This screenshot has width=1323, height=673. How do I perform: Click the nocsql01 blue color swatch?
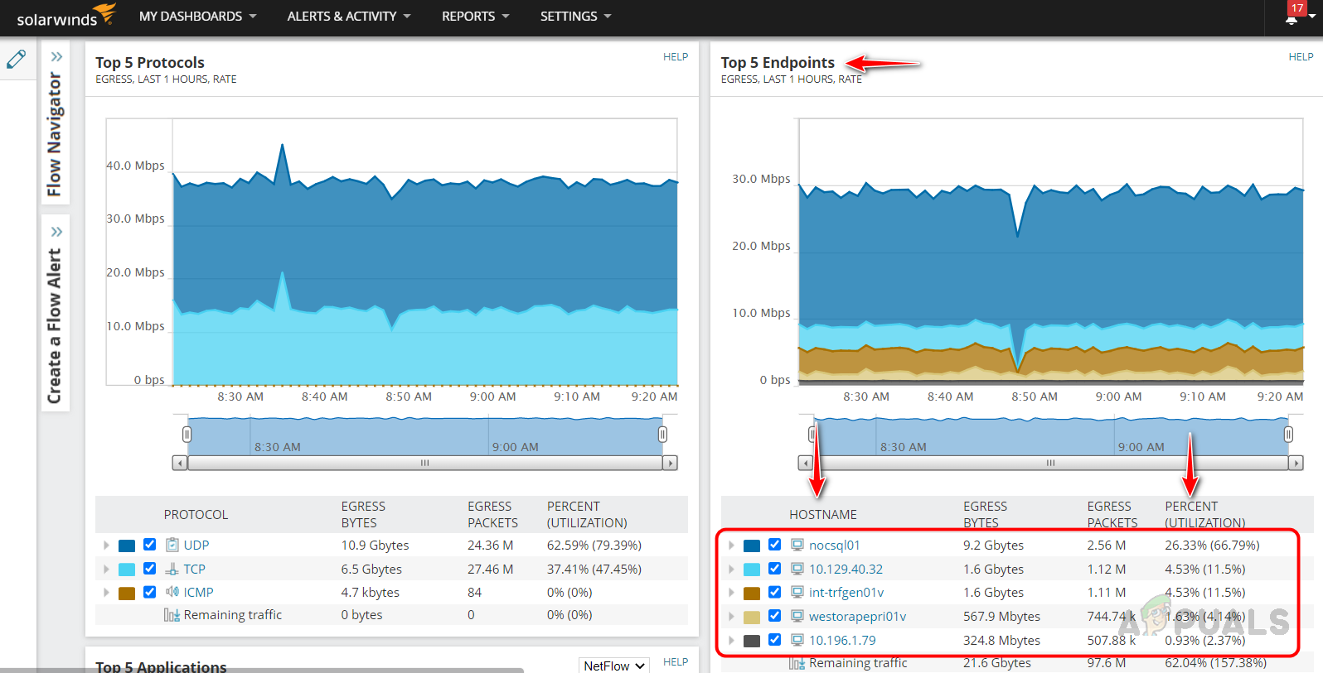point(752,546)
